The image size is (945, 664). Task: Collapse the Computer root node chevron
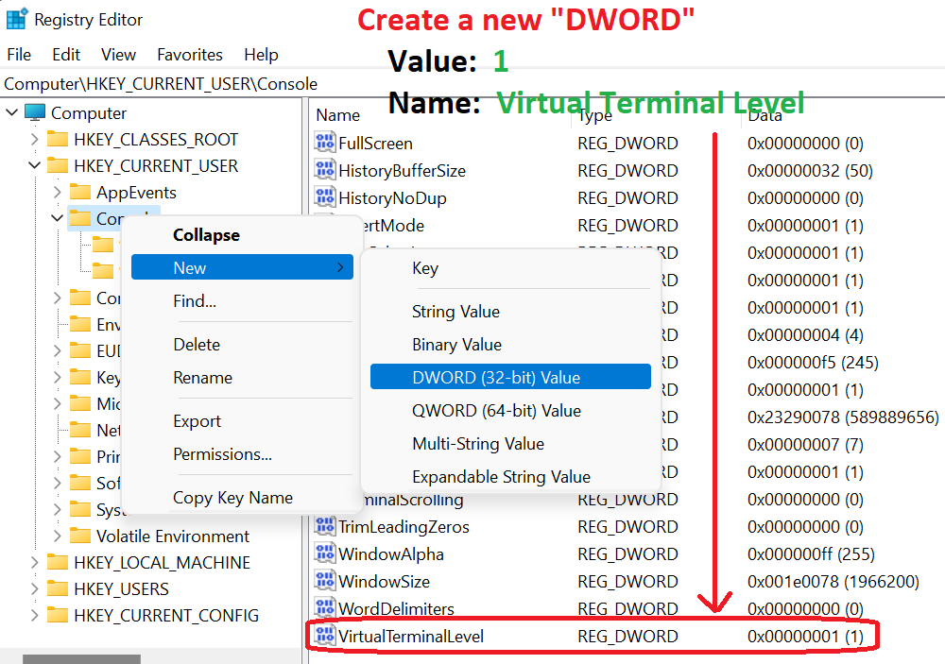click(x=11, y=112)
